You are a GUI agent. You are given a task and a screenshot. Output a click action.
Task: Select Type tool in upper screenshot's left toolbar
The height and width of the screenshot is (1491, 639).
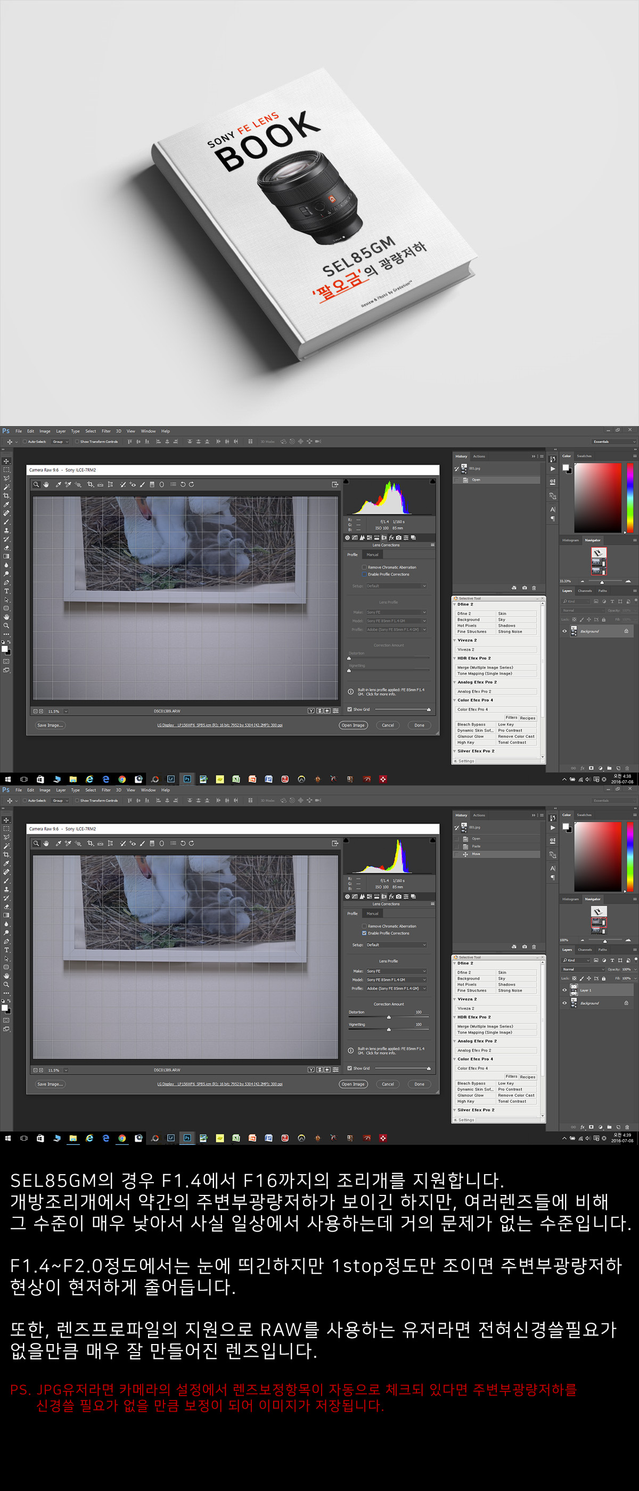6,592
